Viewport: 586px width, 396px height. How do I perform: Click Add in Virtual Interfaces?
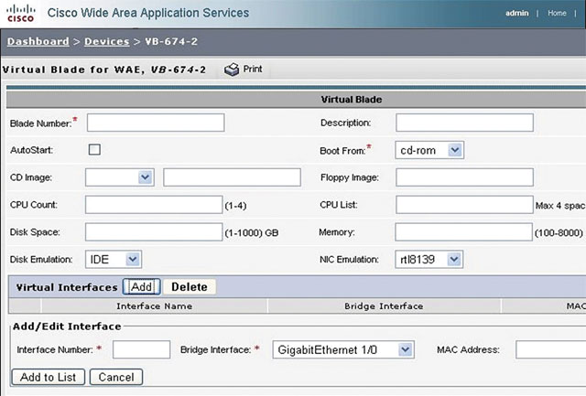tap(141, 286)
